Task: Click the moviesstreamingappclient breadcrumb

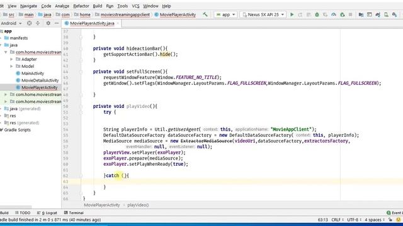Action: click(x=122, y=14)
